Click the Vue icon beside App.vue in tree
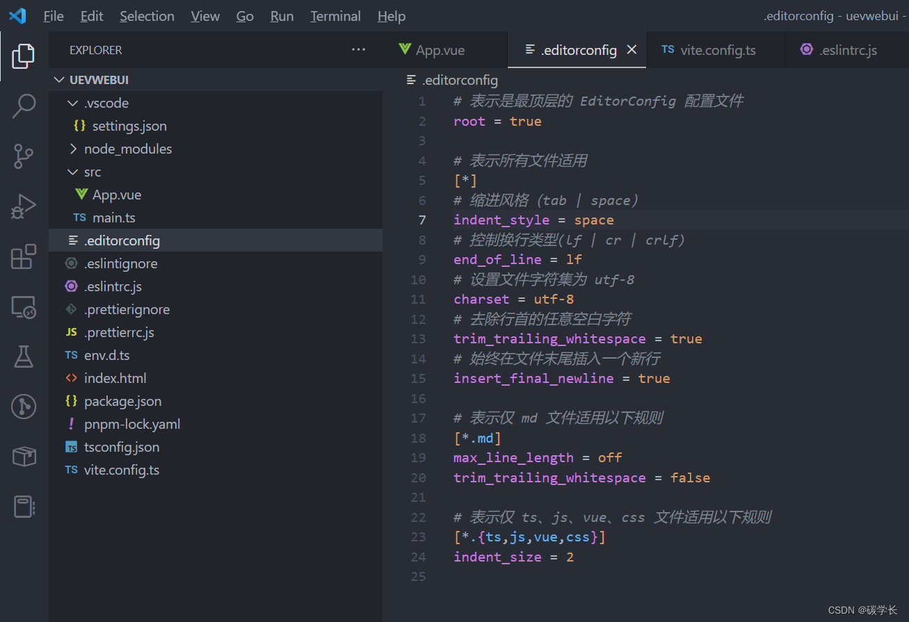The width and height of the screenshot is (909, 622). (81, 195)
